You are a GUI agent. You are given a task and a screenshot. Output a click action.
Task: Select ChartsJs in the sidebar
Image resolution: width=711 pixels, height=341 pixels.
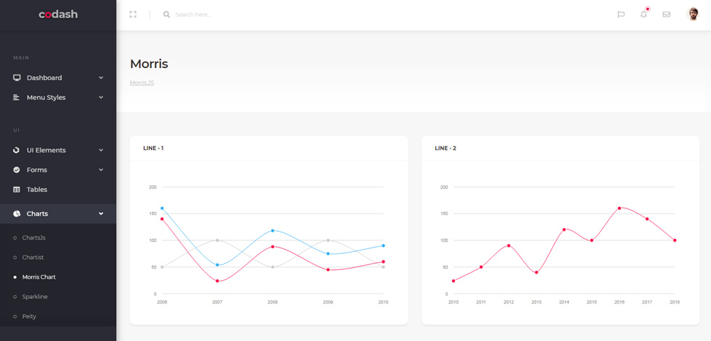tap(34, 237)
